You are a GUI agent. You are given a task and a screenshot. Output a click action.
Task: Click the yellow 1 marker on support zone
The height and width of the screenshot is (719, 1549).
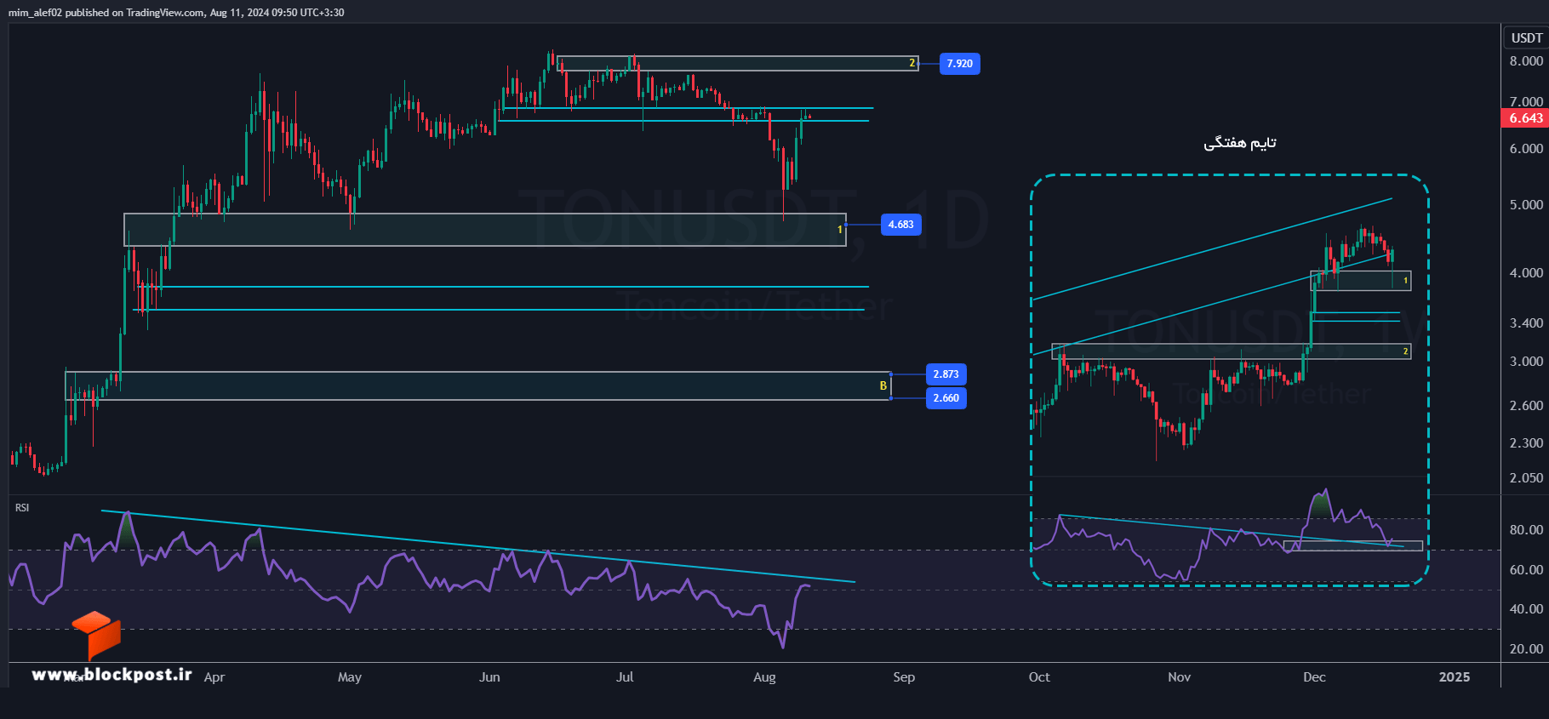point(839,230)
